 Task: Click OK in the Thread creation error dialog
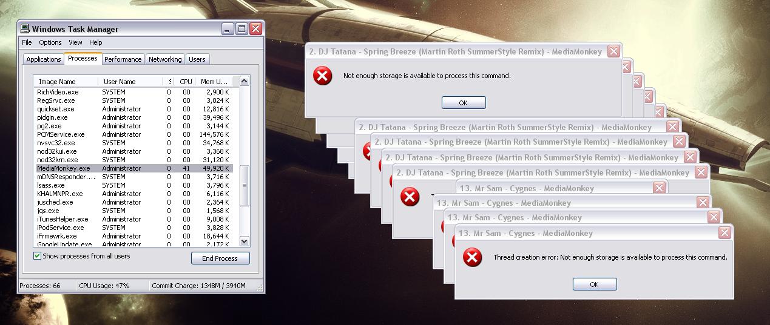[x=595, y=284]
